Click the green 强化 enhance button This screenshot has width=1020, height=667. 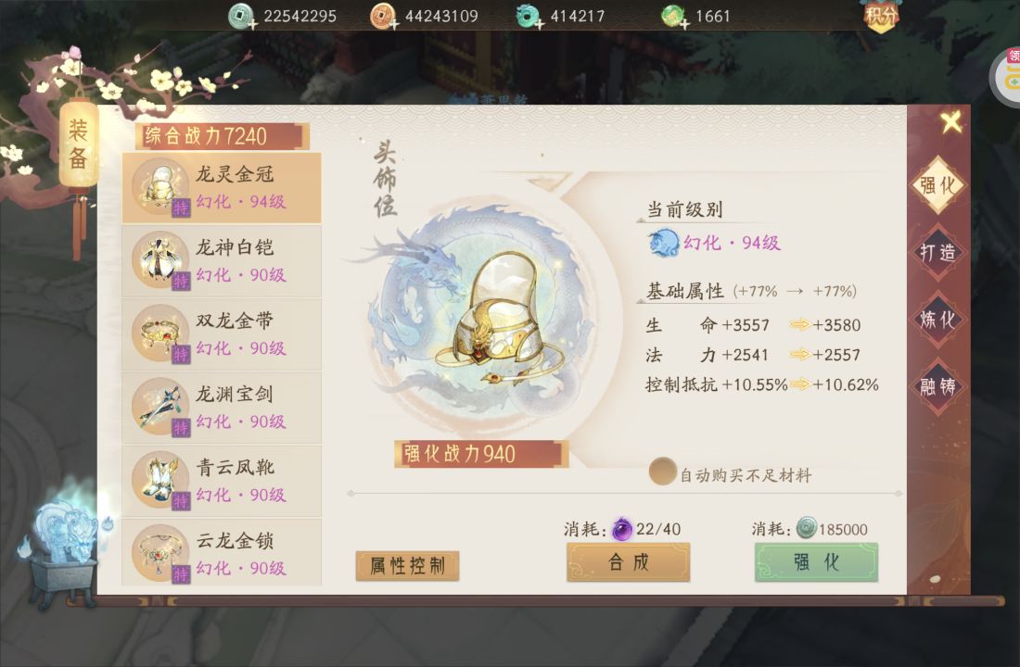816,562
